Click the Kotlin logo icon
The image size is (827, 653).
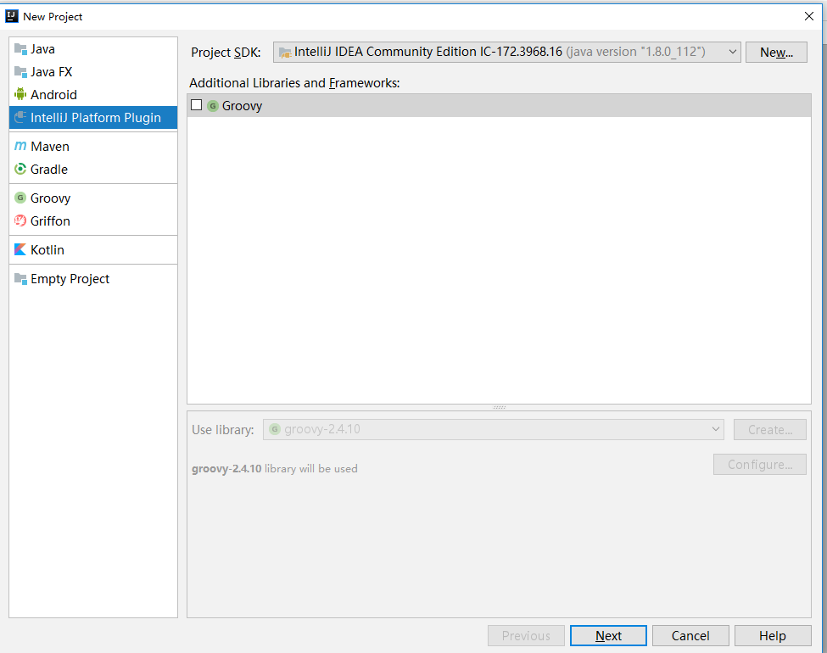click(20, 249)
